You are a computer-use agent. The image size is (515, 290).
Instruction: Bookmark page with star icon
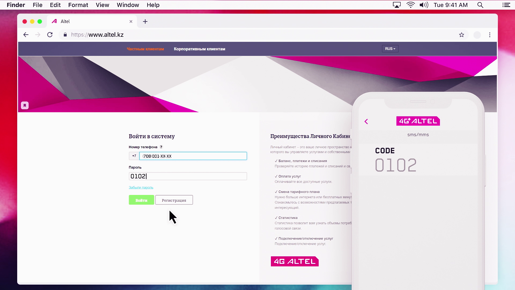coord(461,35)
